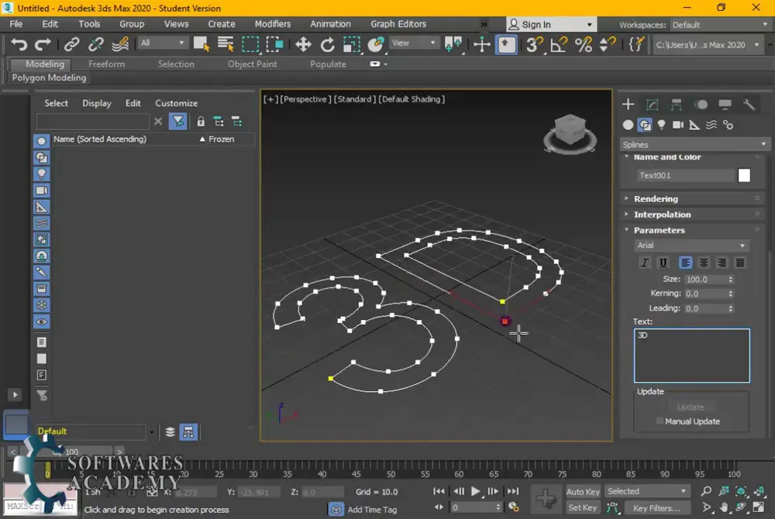Toggle the Spinner Snap icon
This screenshot has height=519, width=775.
[607, 44]
